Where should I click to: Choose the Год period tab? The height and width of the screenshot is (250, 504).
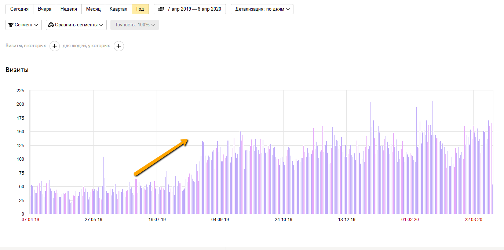click(x=140, y=9)
